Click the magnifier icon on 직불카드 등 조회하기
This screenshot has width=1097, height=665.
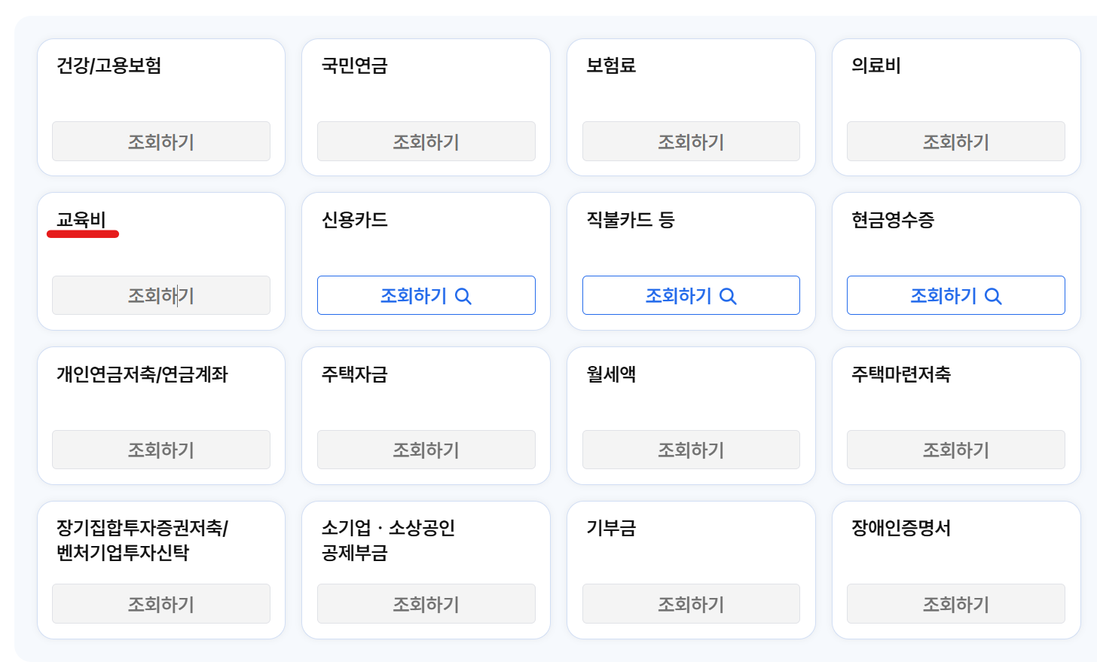(728, 296)
